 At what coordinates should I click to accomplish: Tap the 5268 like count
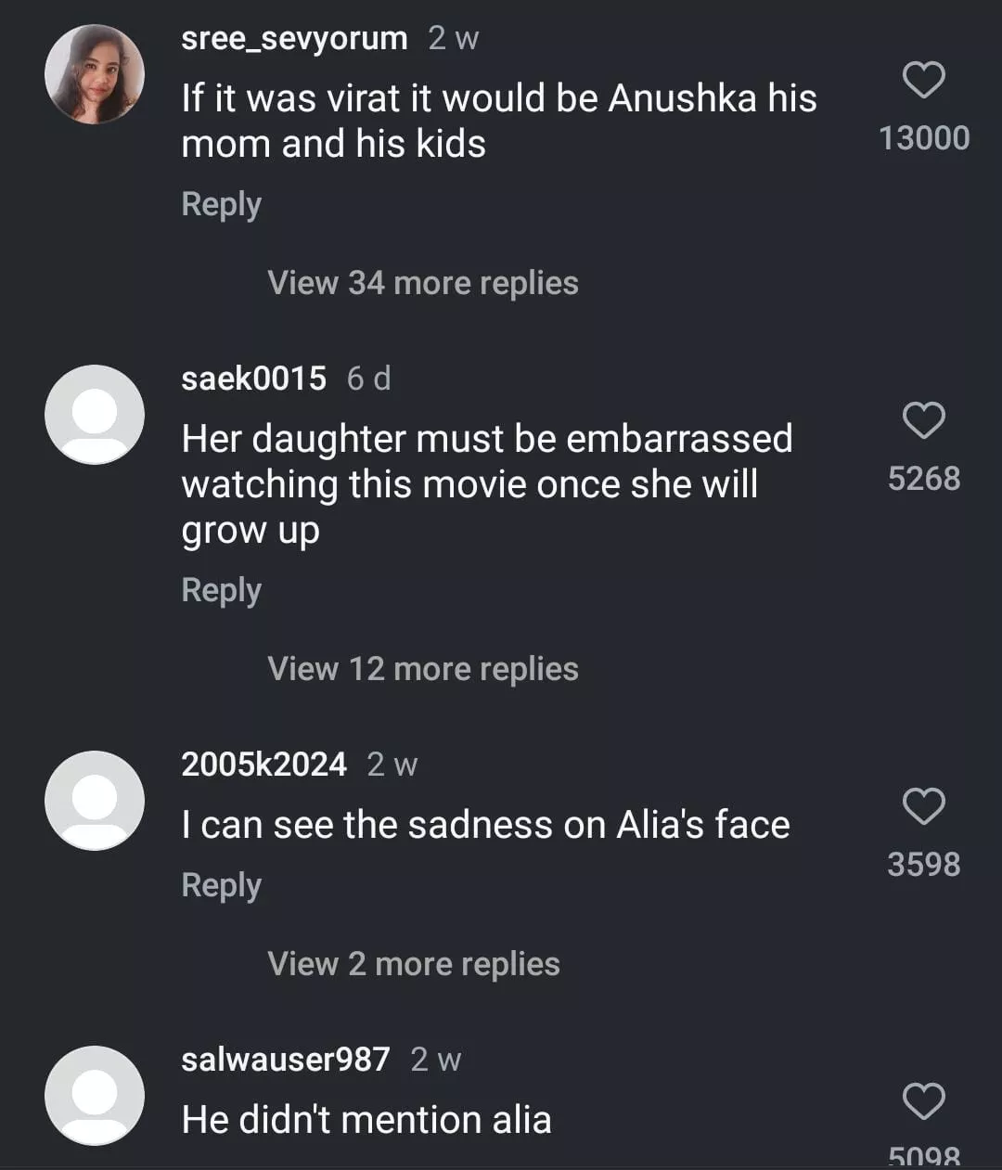923,479
